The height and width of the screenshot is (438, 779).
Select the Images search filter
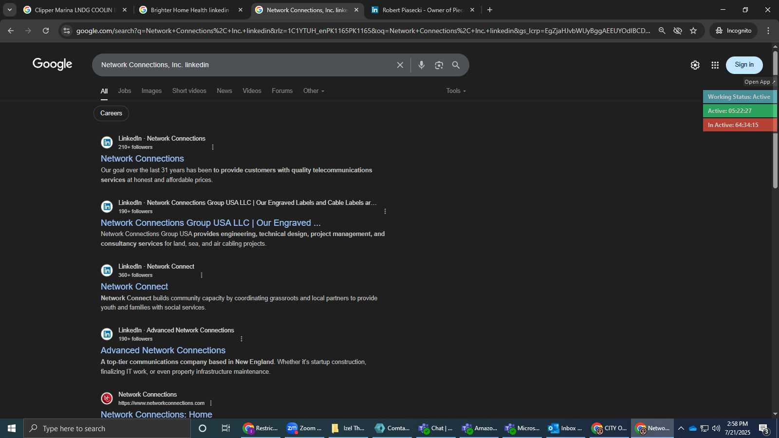[x=151, y=91]
